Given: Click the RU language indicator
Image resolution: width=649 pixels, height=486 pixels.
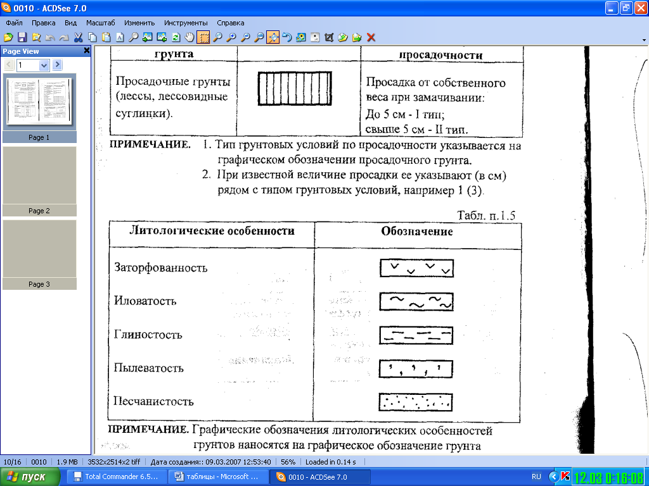Looking at the screenshot, I should click(x=536, y=477).
